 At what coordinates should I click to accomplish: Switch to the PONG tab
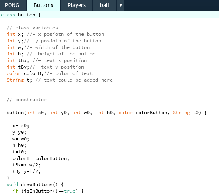pos(12,5)
